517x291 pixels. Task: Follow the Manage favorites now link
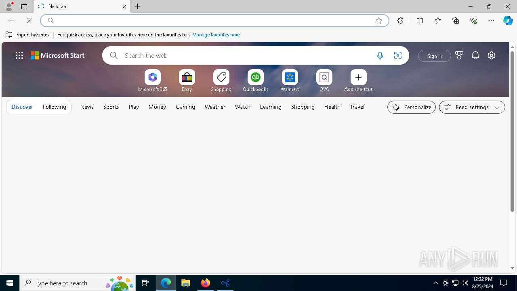tap(216, 35)
